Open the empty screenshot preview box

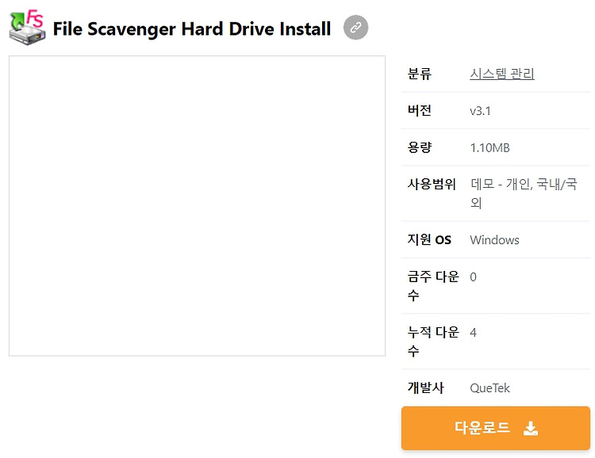(197, 206)
